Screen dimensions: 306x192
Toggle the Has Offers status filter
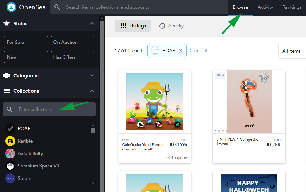(72, 57)
